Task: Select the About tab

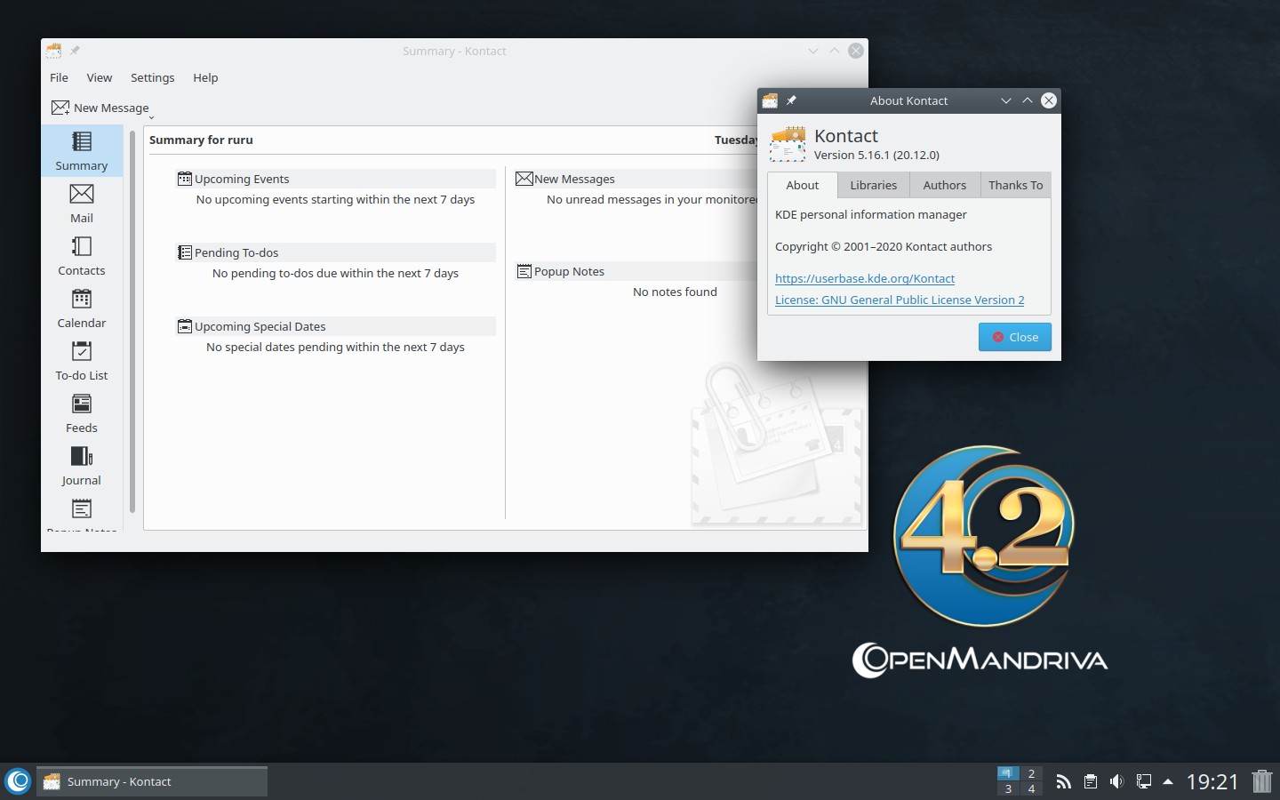Action: coord(802,185)
